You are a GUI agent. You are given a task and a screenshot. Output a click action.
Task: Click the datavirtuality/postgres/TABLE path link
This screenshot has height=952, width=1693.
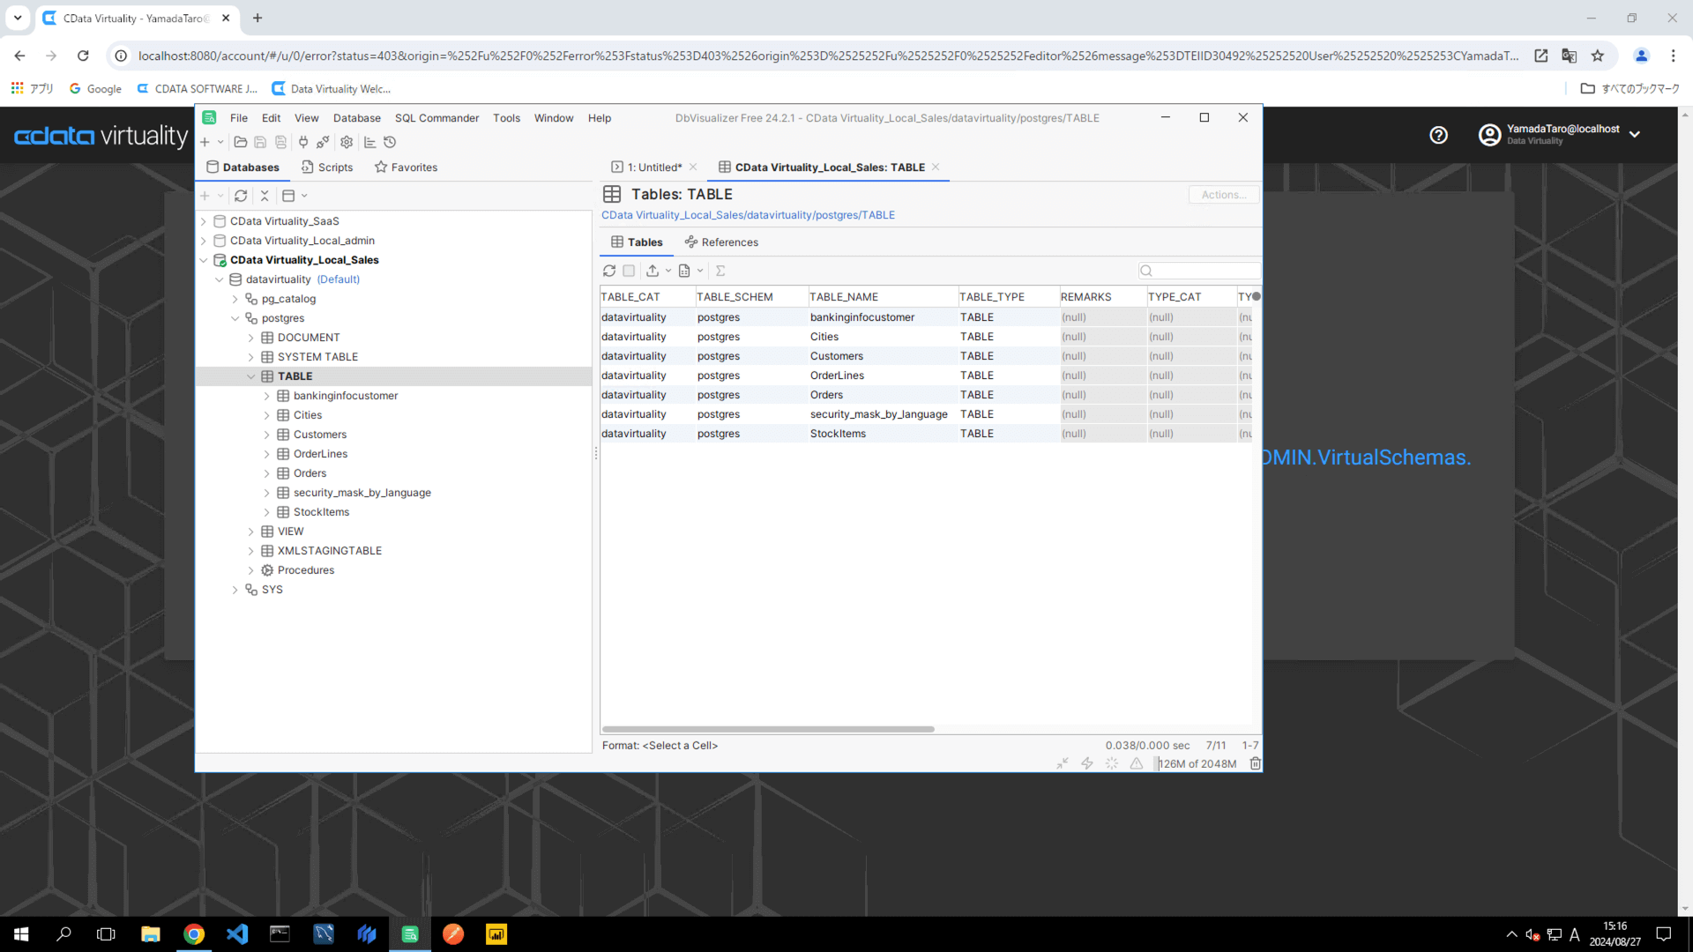[748, 215]
